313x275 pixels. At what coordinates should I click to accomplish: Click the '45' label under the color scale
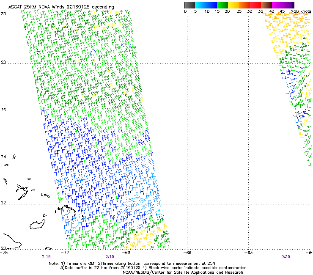coord(282,11)
